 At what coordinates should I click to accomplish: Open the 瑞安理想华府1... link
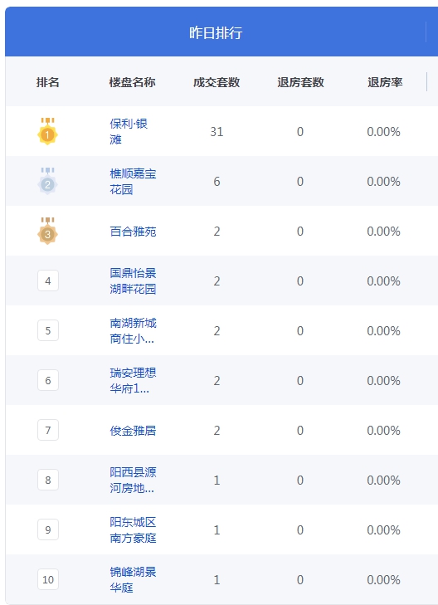(133, 380)
